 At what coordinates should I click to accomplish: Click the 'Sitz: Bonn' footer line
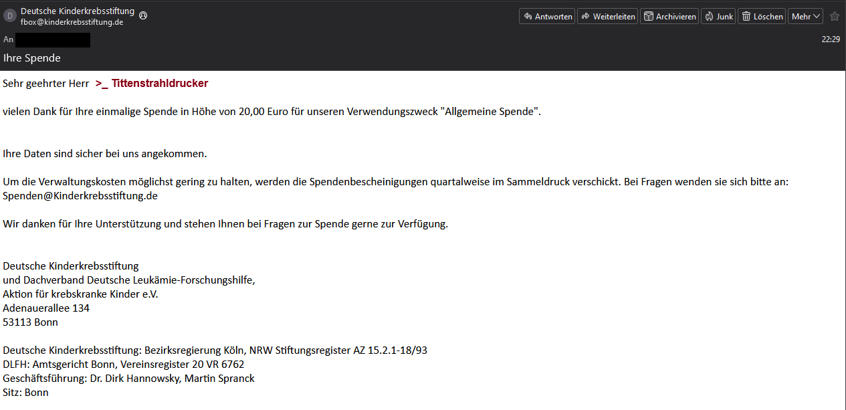pyautogui.click(x=25, y=393)
